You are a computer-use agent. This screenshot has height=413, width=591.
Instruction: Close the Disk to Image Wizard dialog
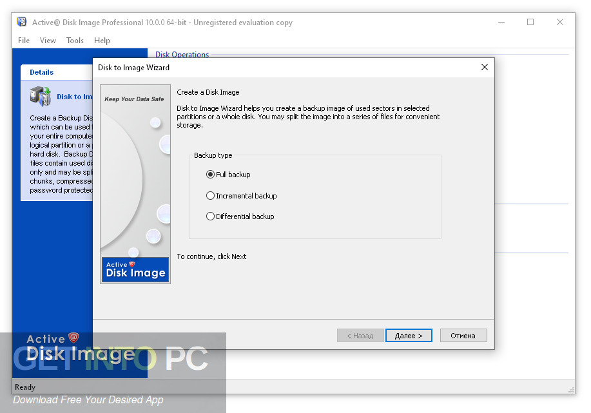point(485,67)
